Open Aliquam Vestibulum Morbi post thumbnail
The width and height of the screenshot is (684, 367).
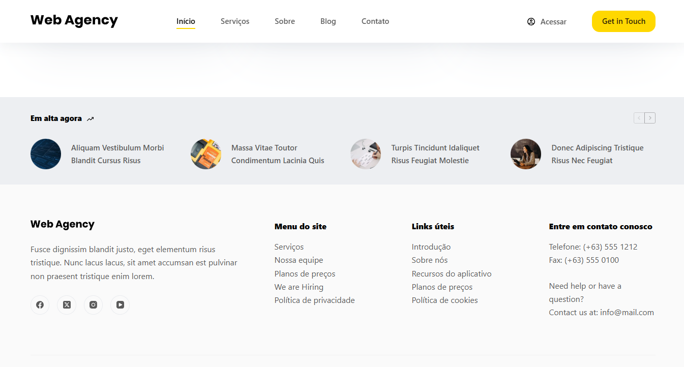point(46,154)
